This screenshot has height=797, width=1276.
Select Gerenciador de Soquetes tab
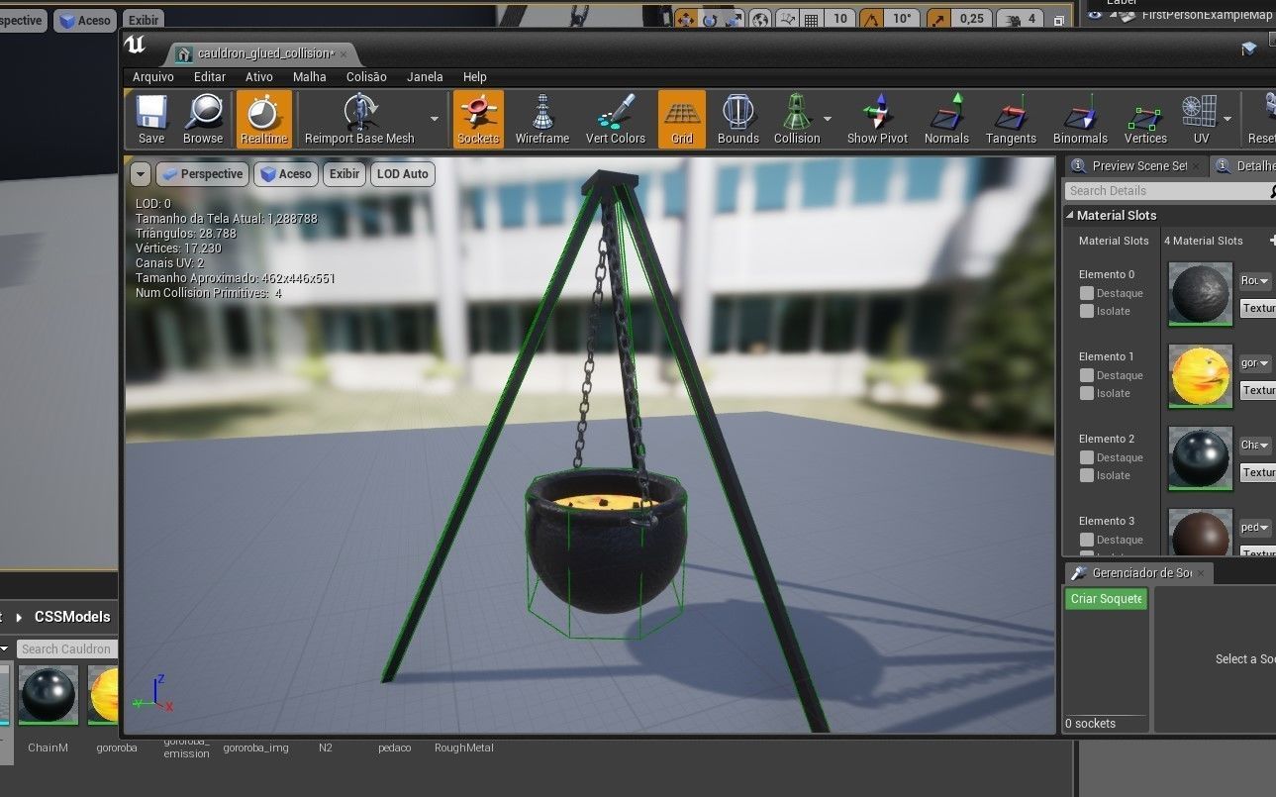click(1138, 573)
